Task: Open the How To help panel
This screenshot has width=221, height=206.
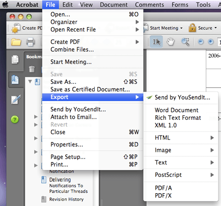Action: coord(15,119)
